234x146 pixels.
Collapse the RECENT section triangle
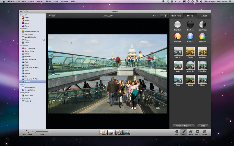tap(21, 29)
